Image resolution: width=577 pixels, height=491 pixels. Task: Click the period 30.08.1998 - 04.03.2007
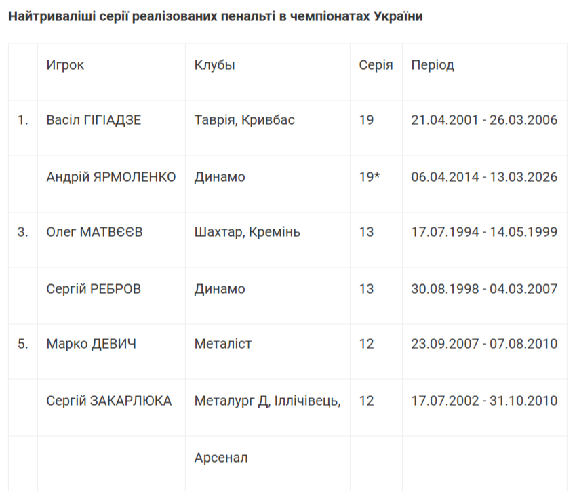tap(484, 289)
